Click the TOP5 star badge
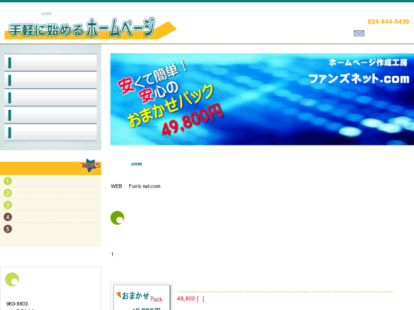Image resolution: width=414 pixels, height=310 pixels. tap(91, 166)
